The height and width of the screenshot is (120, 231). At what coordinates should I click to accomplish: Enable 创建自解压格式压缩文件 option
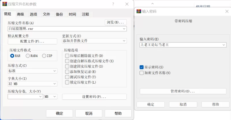click(67, 61)
